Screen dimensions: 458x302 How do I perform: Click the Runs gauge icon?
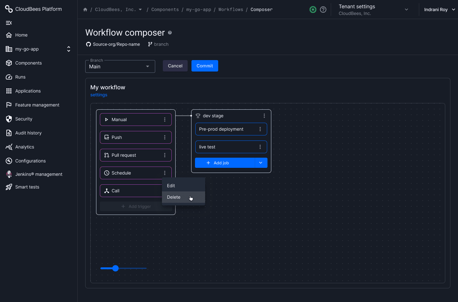click(9, 77)
